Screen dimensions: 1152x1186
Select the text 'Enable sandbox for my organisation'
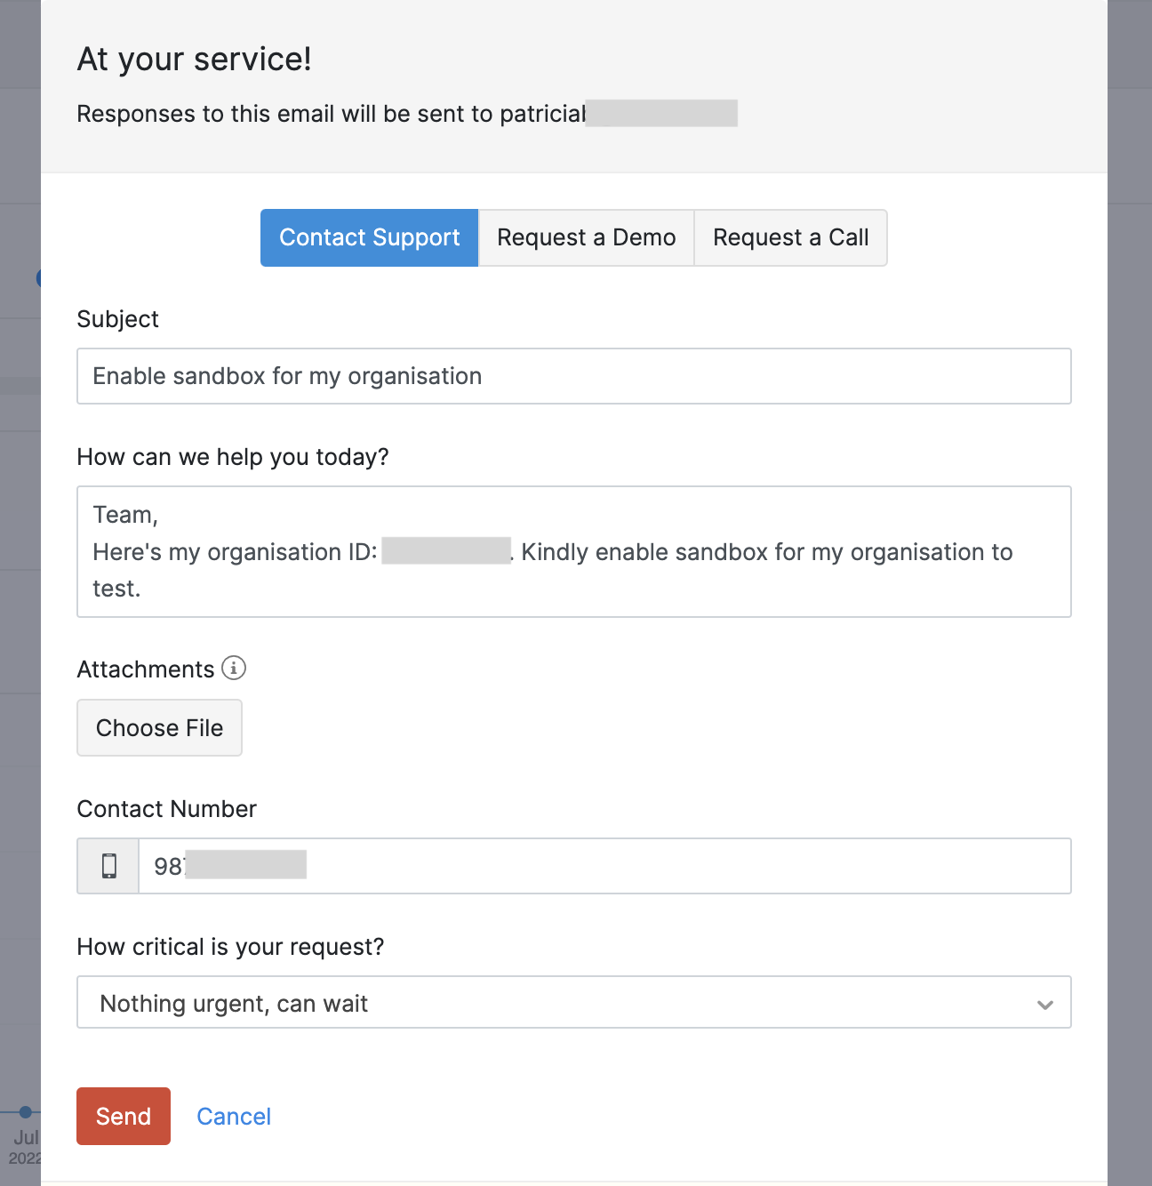(x=286, y=376)
